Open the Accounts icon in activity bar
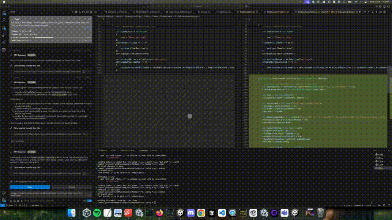 click(4, 193)
